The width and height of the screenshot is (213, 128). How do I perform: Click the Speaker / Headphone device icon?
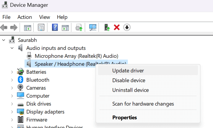pos(29,64)
